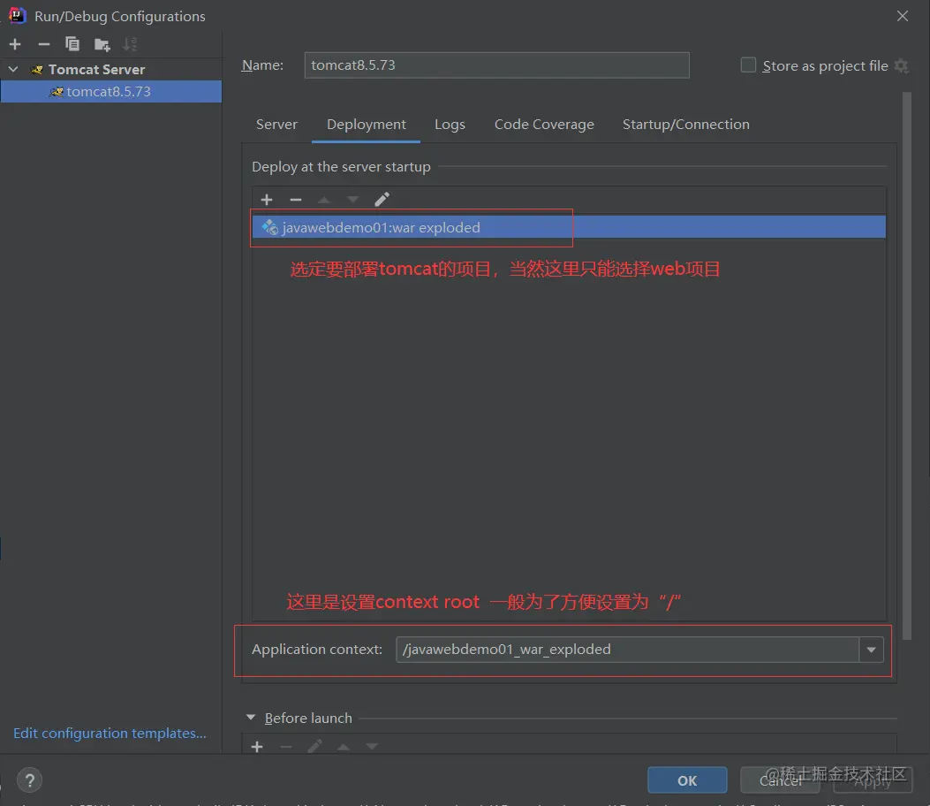Screen dimensions: 930x806
Task: Open the Logs tab
Action: (450, 124)
